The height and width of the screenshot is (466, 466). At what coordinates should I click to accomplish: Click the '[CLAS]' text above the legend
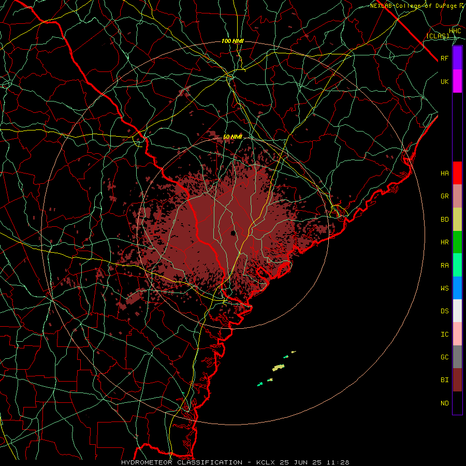[438, 36]
